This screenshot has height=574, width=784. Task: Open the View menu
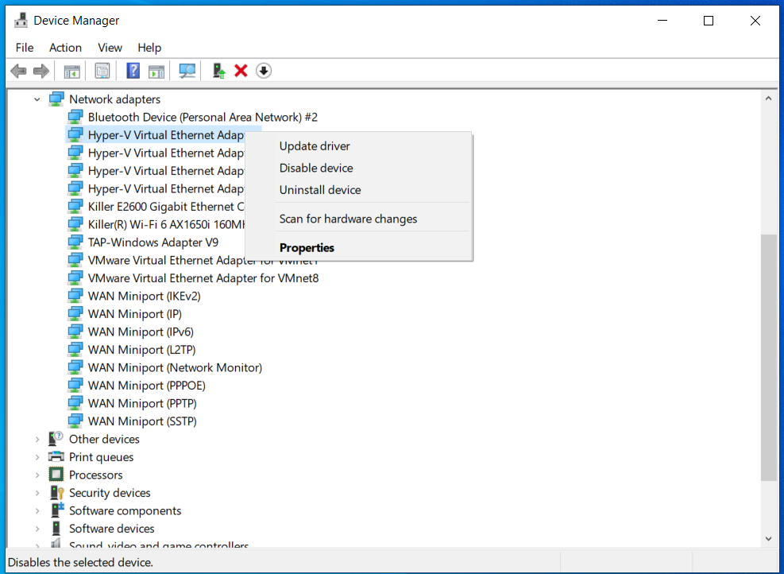(110, 48)
